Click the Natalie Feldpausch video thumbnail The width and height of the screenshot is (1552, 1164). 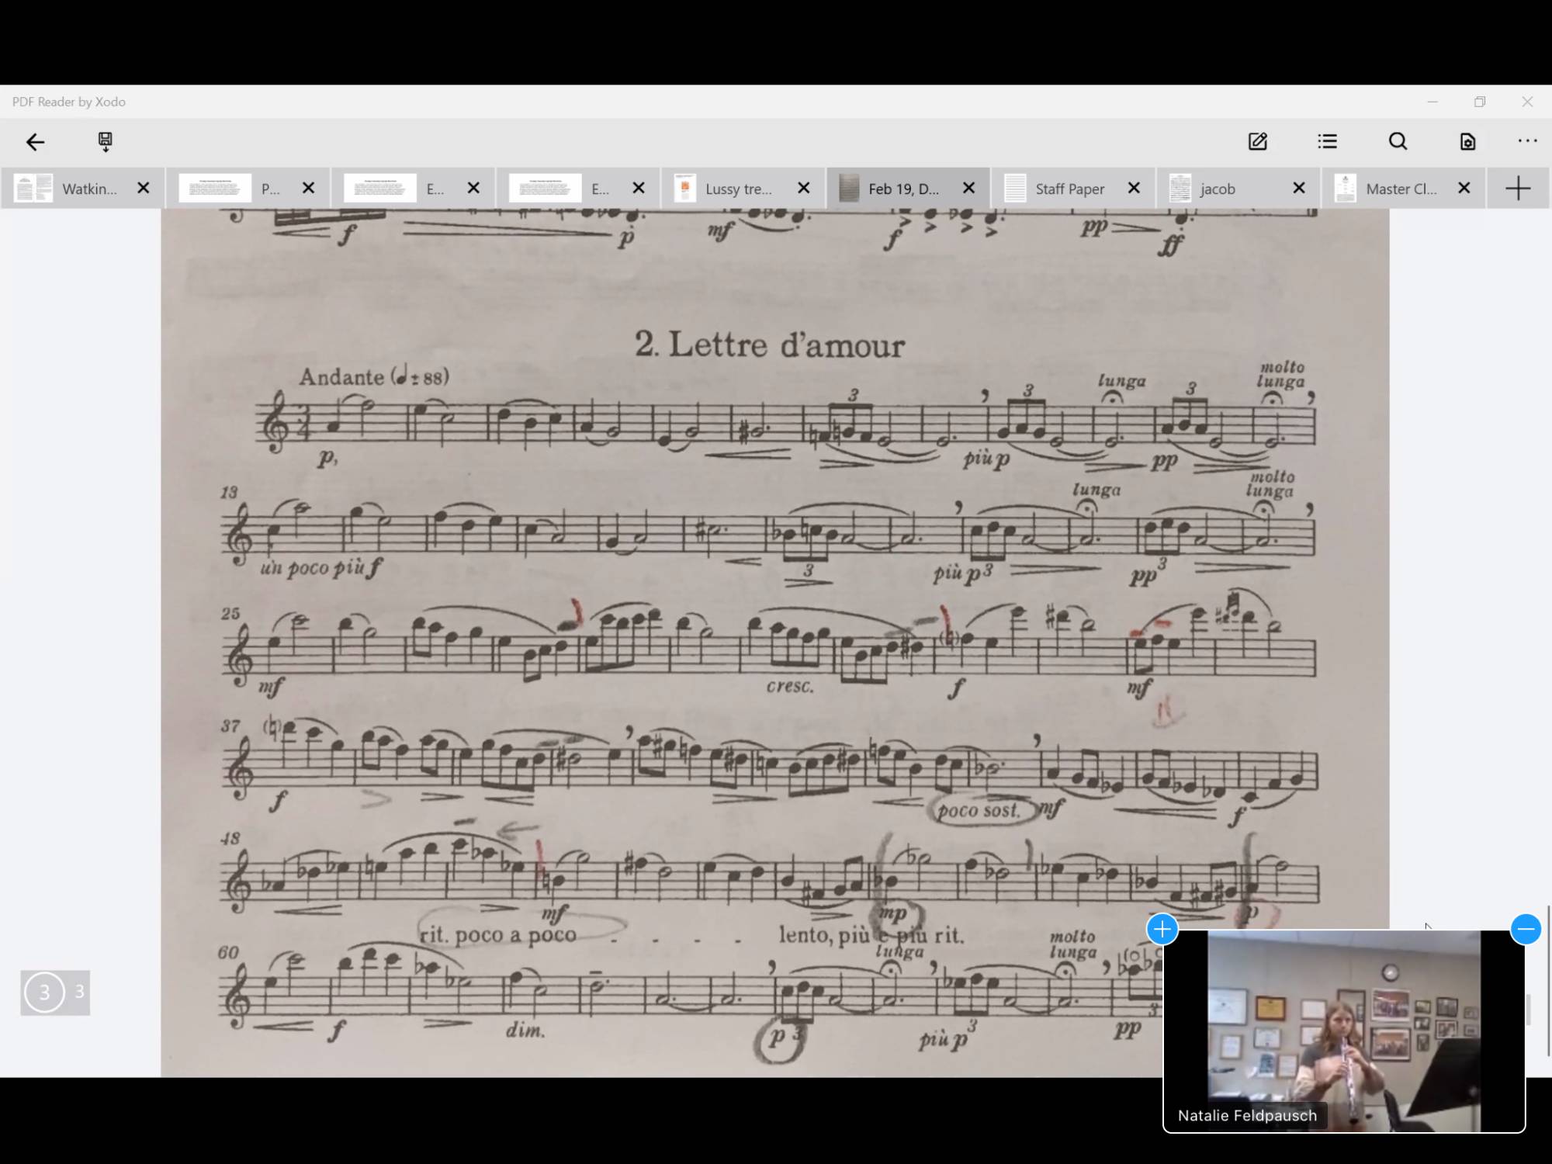point(1343,1032)
